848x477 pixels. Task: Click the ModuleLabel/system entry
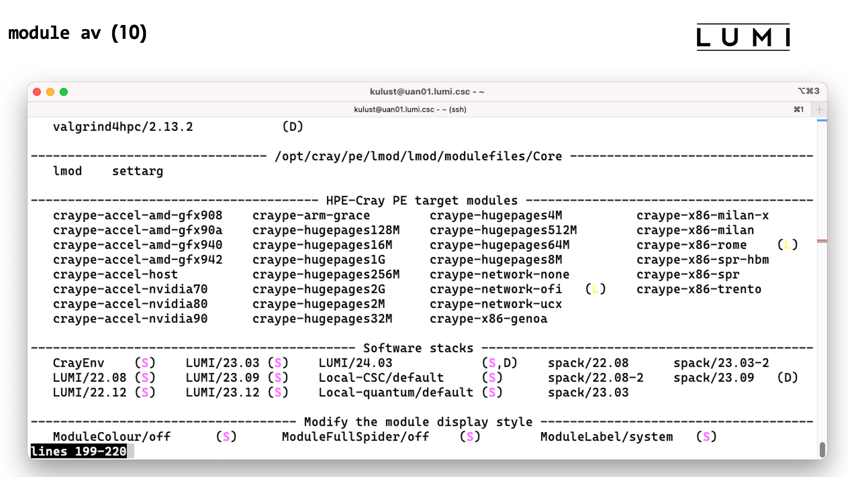click(x=606, y=437)
